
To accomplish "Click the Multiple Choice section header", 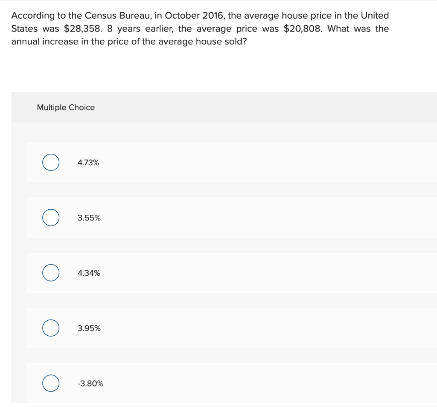I will pyautogui.click(x=66, y=107).
